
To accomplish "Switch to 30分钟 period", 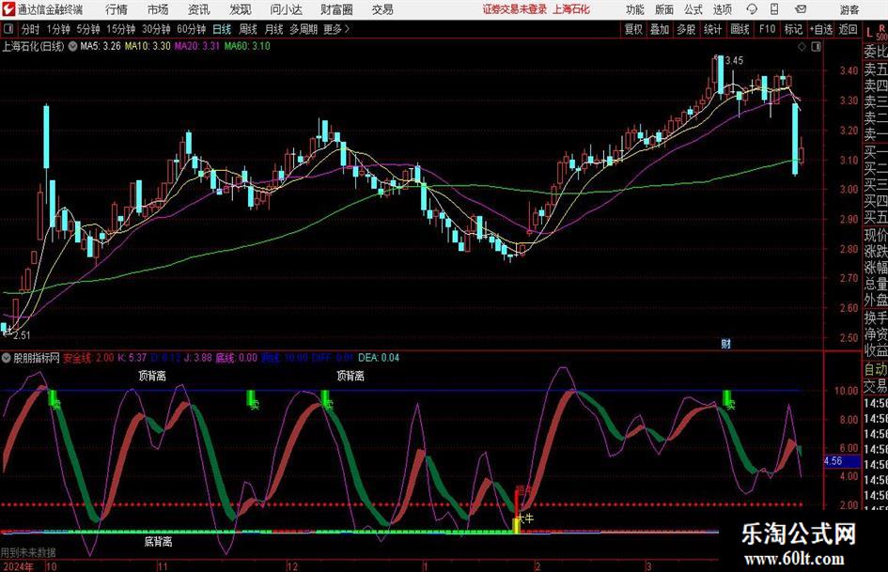I will click(156, 29).
